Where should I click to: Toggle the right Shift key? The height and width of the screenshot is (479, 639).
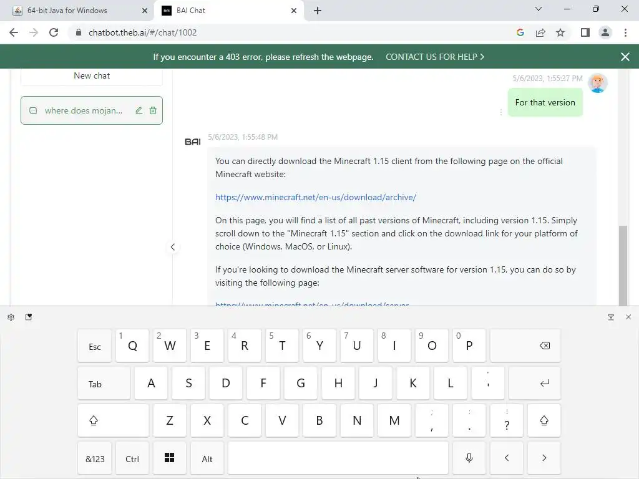point(544,420)
